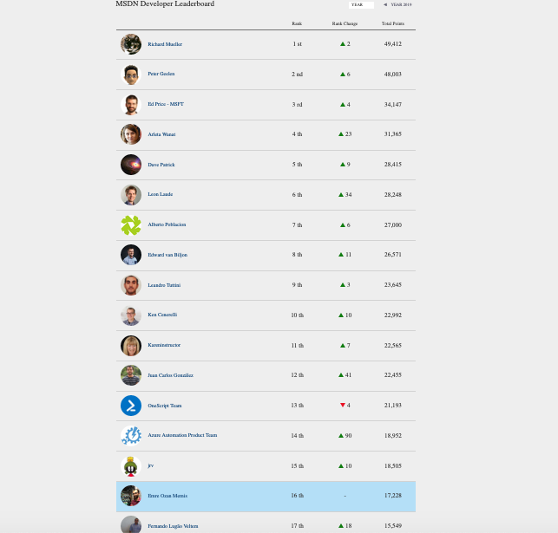This screenshot has width=558, height=533.
Task: Click the Azure Automation gear icon
Action: (x=131, y=435)
